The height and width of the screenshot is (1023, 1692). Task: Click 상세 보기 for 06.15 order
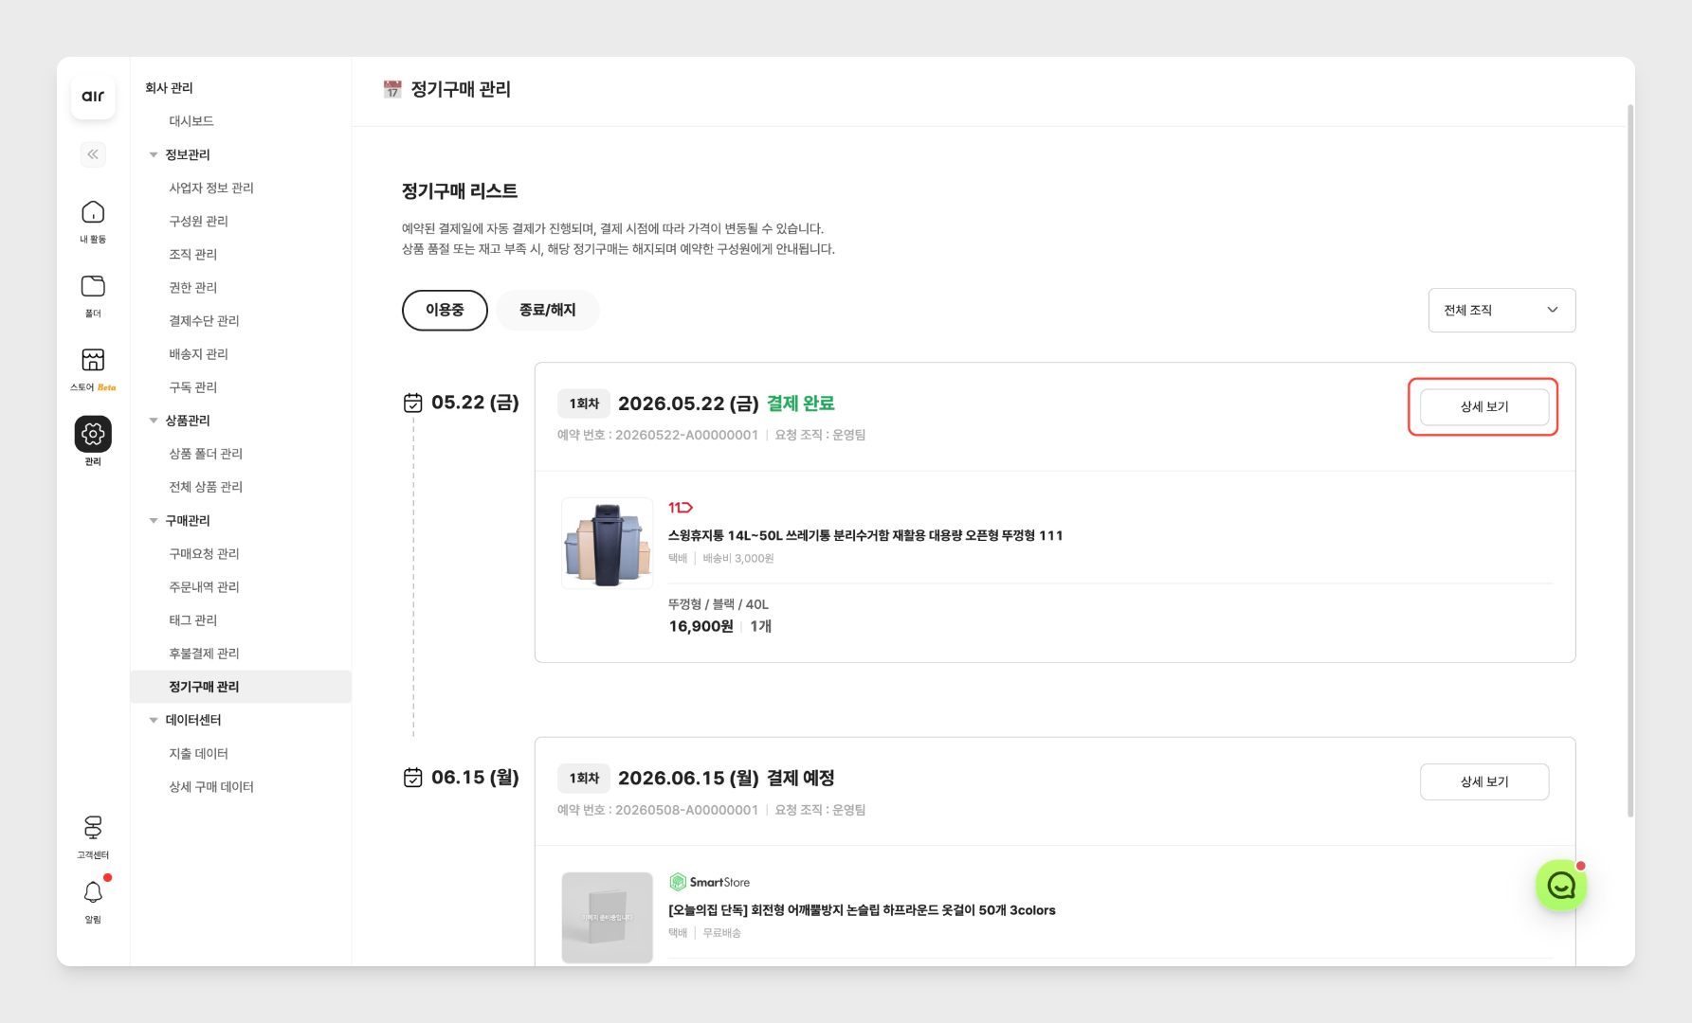[x=1483, y=781]
